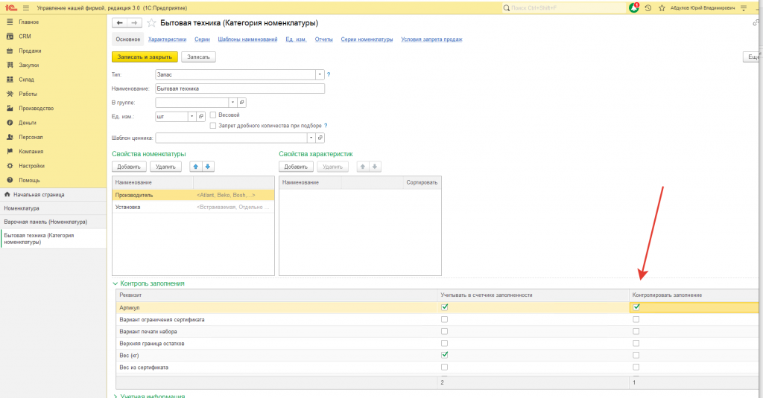The width and height of the screenshot is (763, 398).
Task: Open the Продажи section
Action: (30, 51)
